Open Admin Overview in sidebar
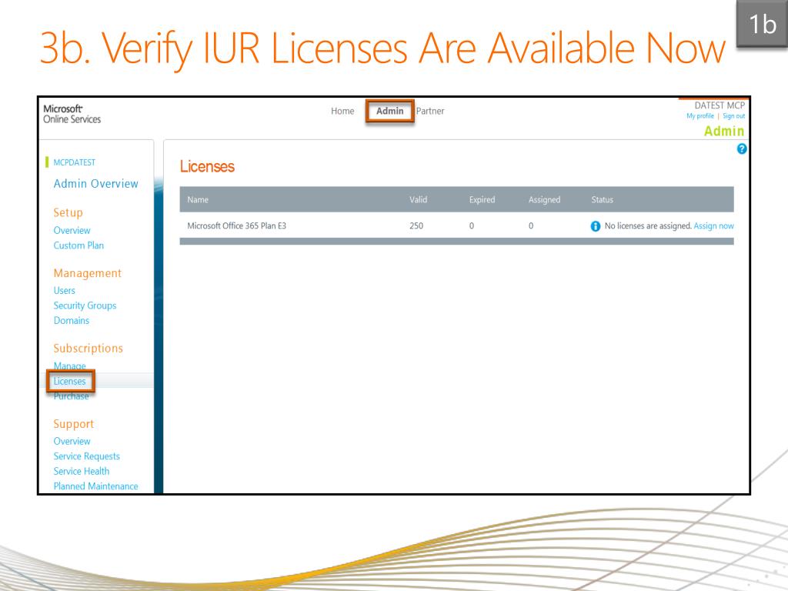 click(x=95, y=184)
